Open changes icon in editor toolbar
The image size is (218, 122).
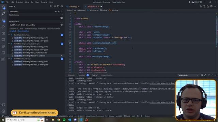pos(208,6)
